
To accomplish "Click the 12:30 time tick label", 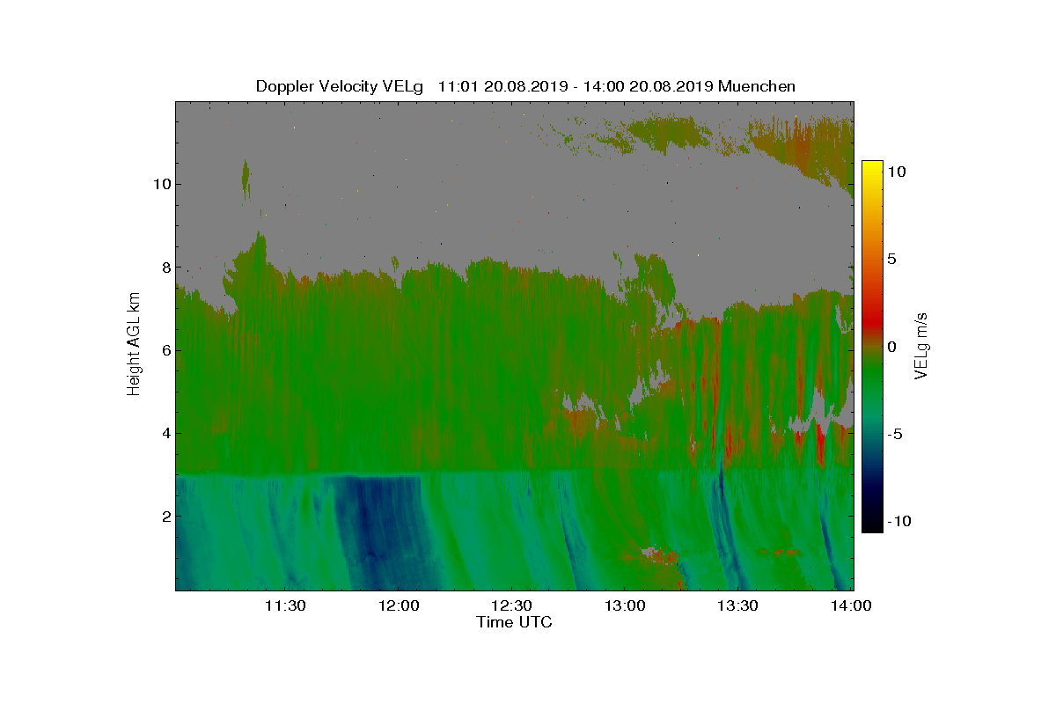I will point(512,606).
